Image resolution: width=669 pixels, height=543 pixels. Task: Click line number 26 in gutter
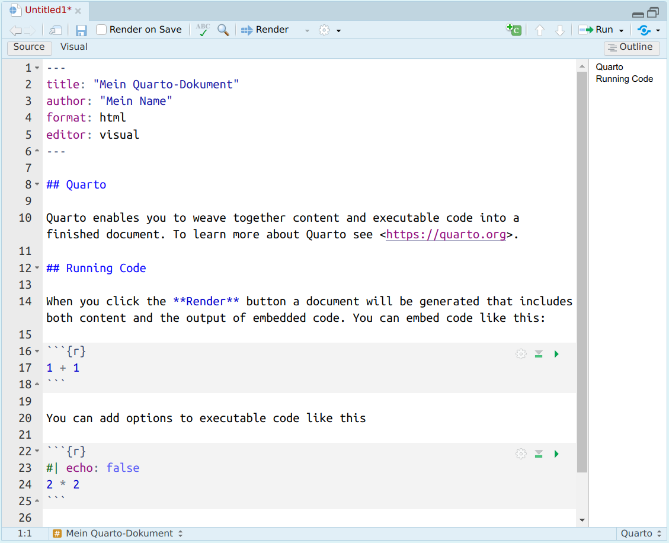25,518
